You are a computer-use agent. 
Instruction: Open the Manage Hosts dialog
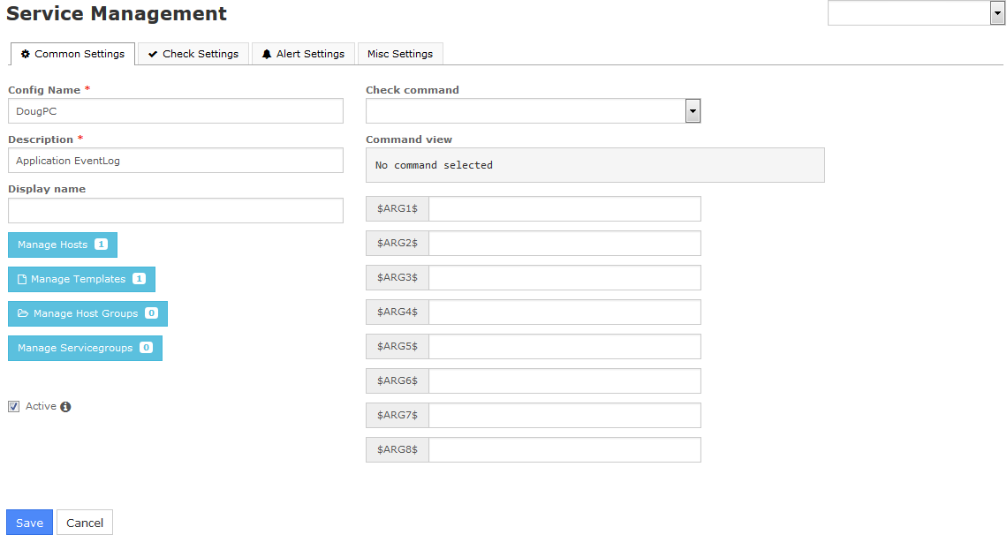(62, 245)
